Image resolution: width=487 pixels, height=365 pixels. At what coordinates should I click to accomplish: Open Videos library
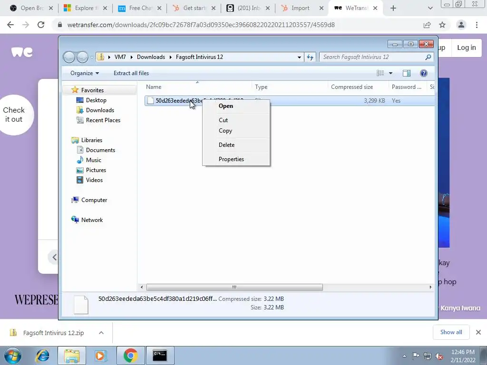pyautogui.click(x=94, y=180)
